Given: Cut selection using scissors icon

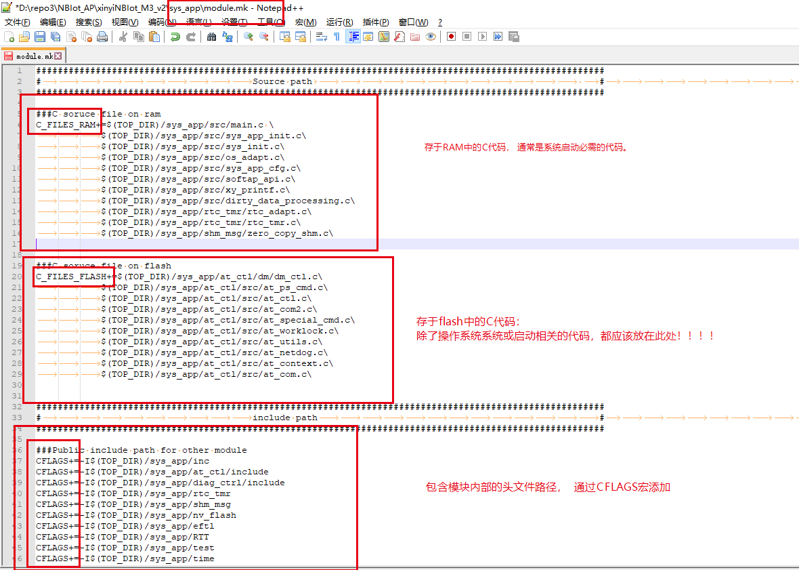Looking at the screenshot, I should tap(123, 37).
